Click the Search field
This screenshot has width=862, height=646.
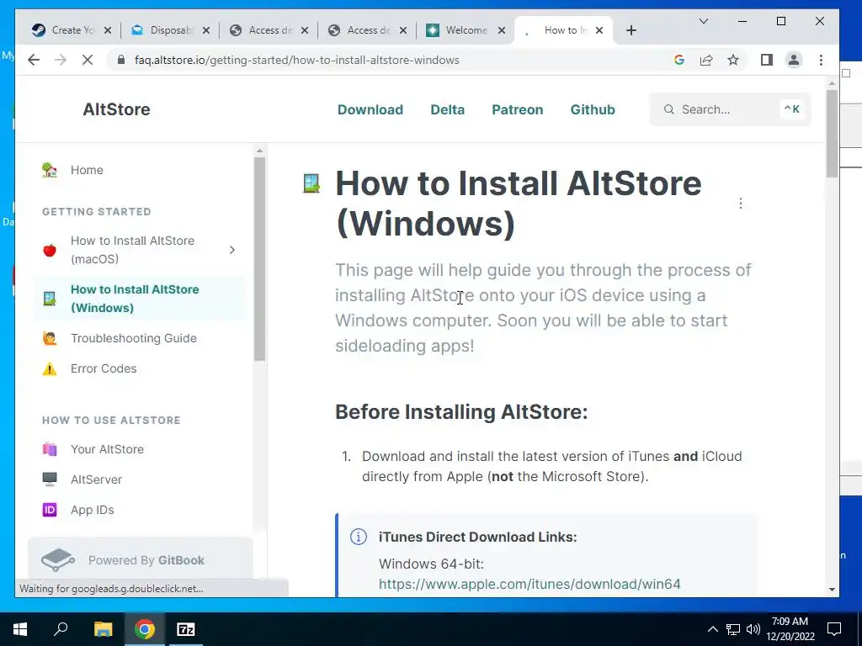[730, 109]
